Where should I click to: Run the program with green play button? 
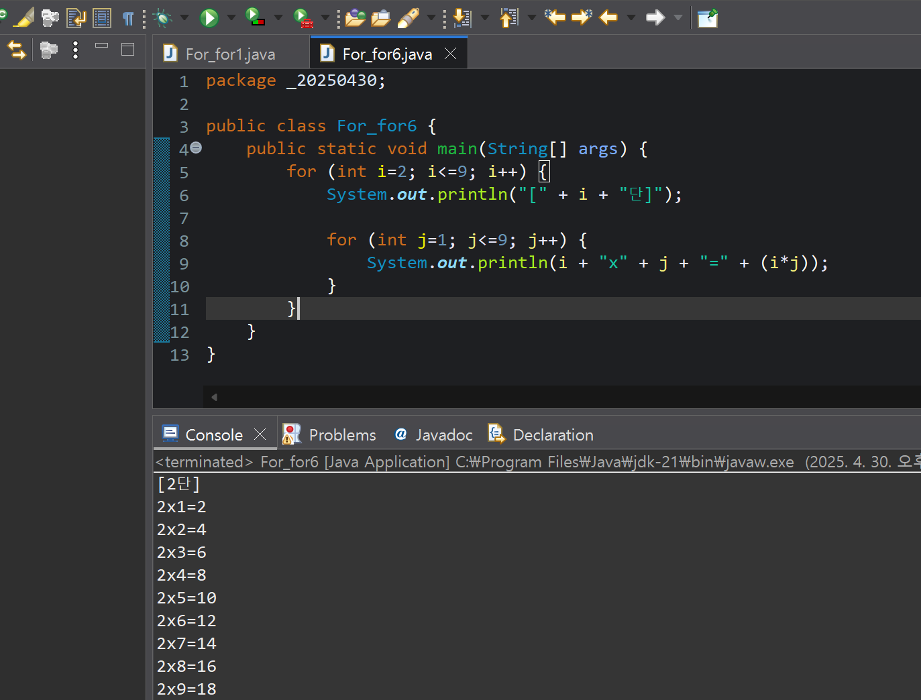(x=209, y=17)
